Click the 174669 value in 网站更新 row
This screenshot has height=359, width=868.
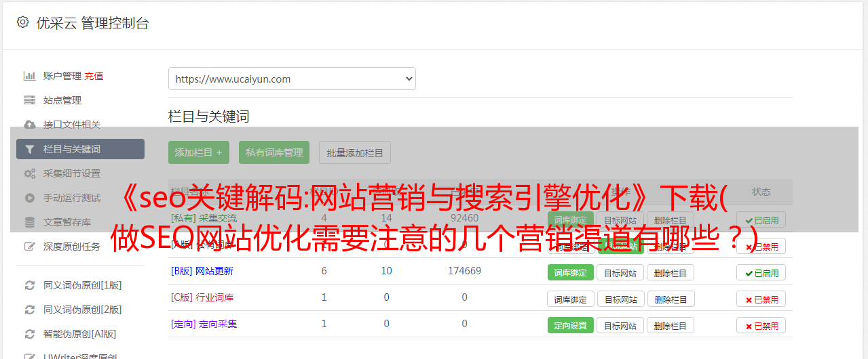464,271
